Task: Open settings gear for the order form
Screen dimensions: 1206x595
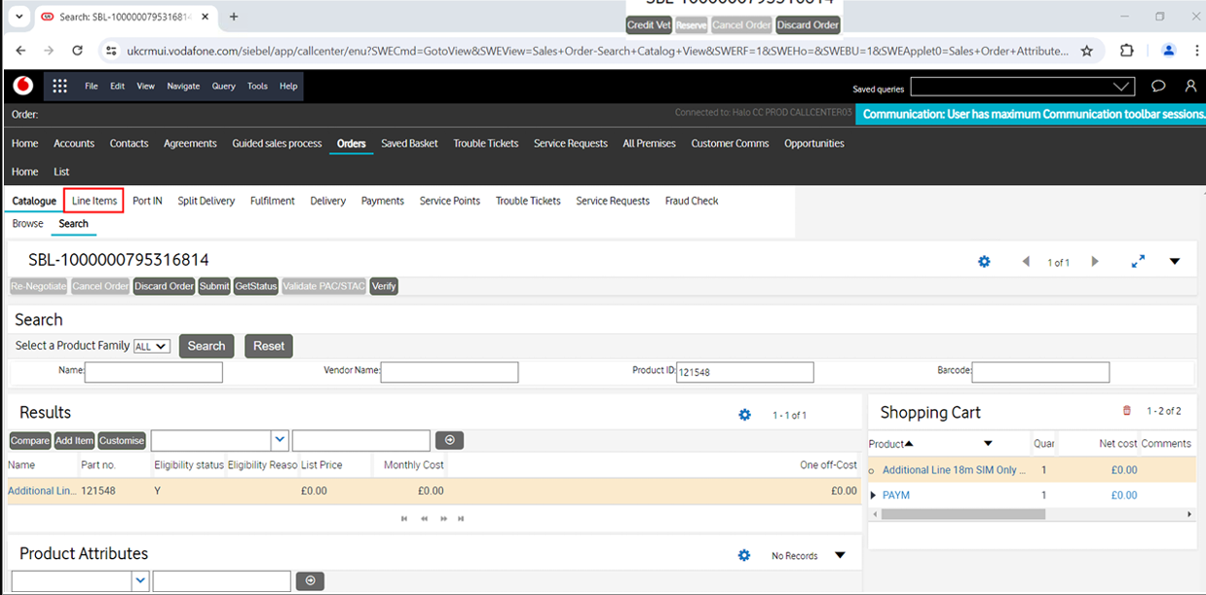Action: pyautogui.click(x=984, y=262)
